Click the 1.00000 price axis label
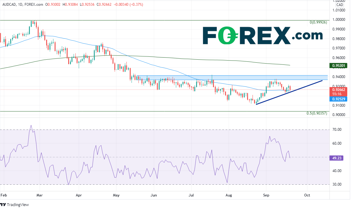 pos(339,20)
